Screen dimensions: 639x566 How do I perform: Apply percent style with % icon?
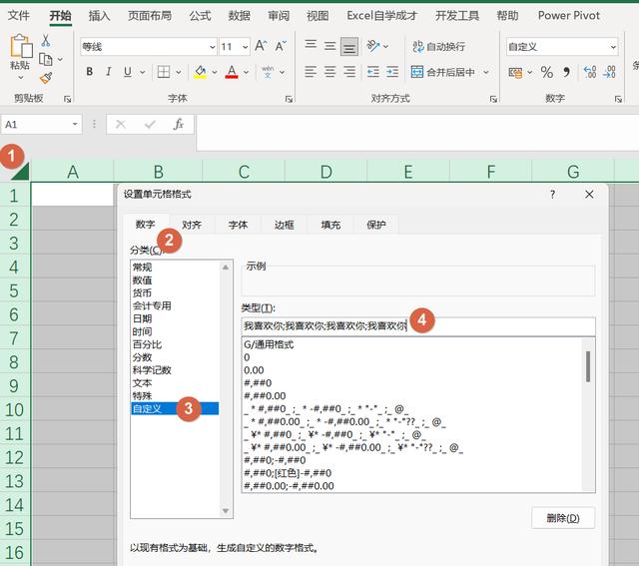point(546,73)
